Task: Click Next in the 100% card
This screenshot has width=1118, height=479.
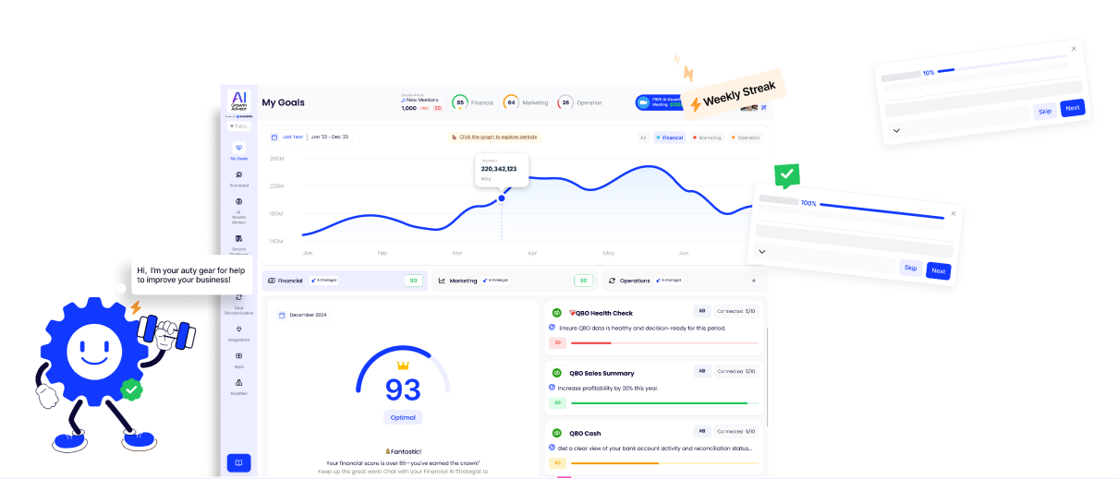Action: coord(938,270)
